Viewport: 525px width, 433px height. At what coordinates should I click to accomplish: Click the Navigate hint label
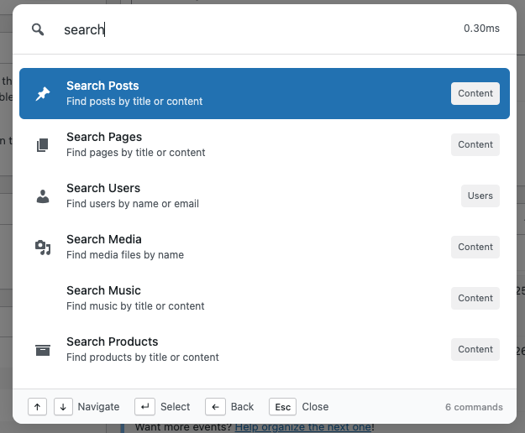point(98,407)
